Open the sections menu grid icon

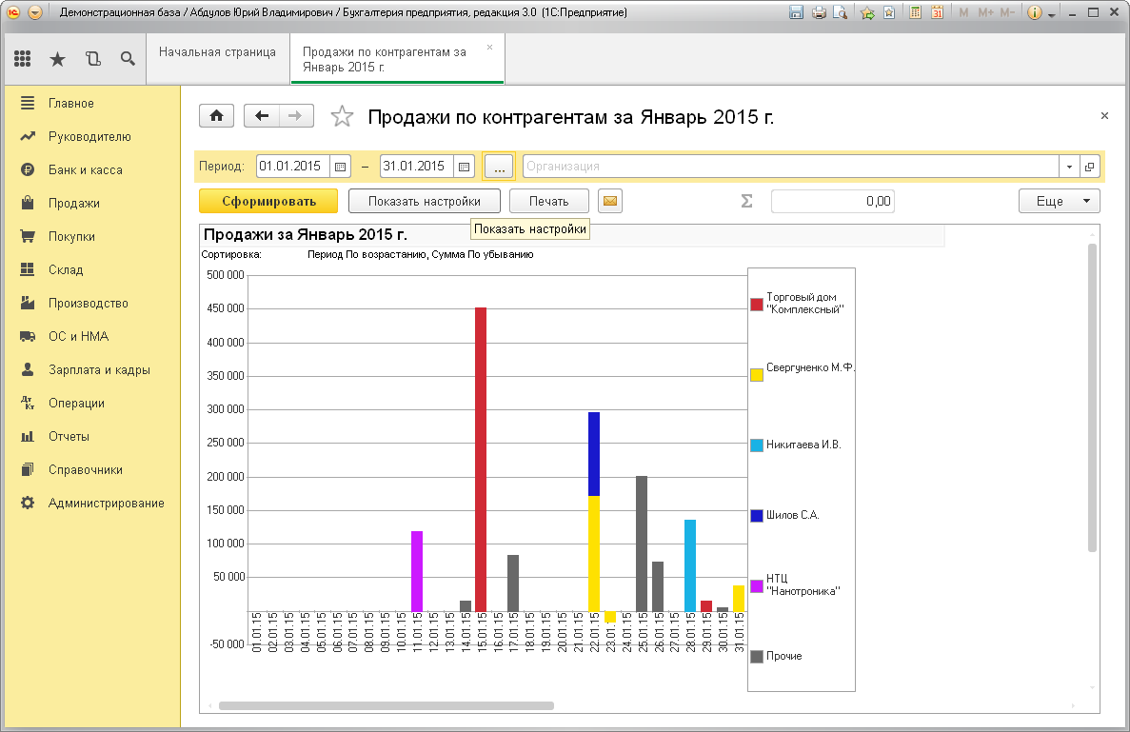pos(23,59)
